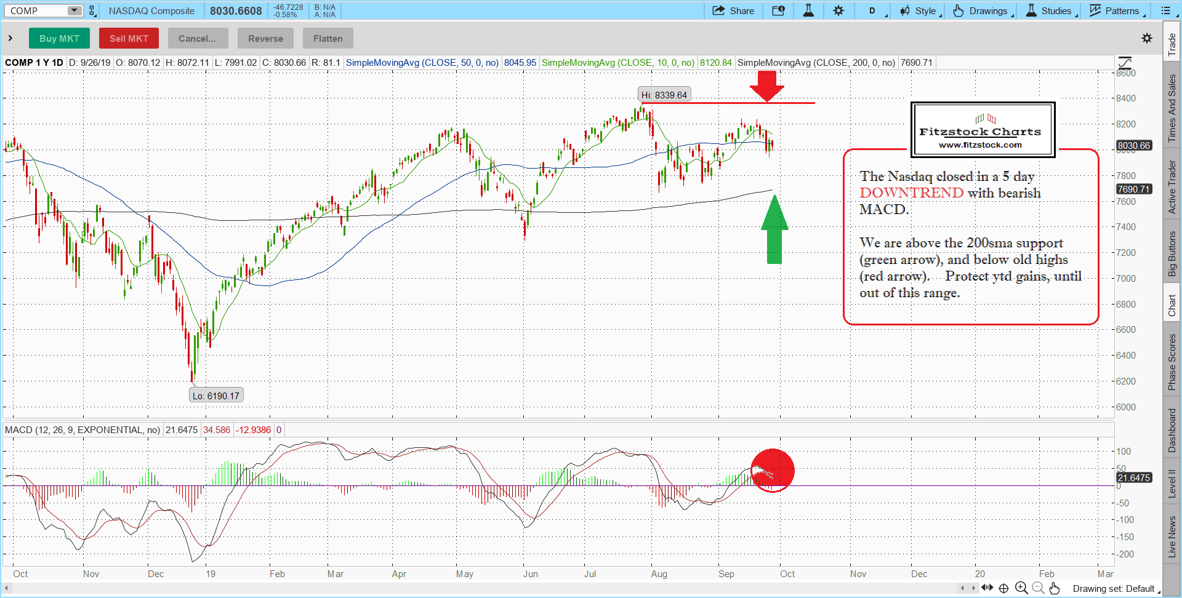Expand the order panel chevron arrow
Image resolution: width=1182 pixels, height=598 pixels.
[x=10, y=38]
